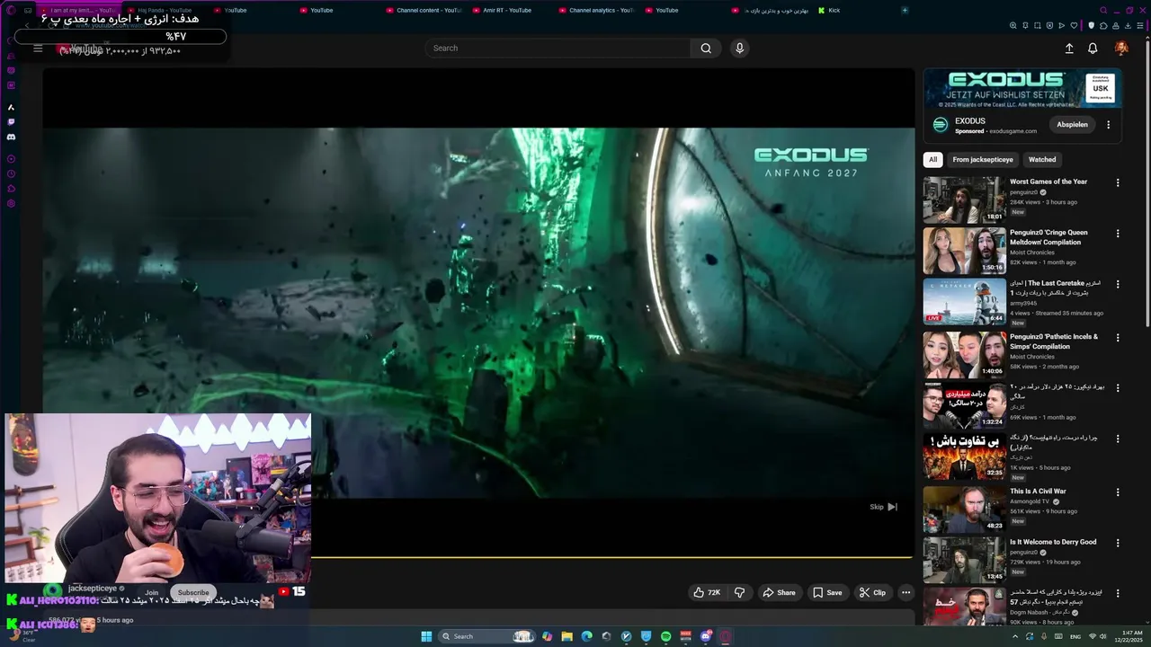Open the penguinz0 channel under 'Worst Games'
Viewport: 1151px width, 647px height.
(x=1023, y=192)
